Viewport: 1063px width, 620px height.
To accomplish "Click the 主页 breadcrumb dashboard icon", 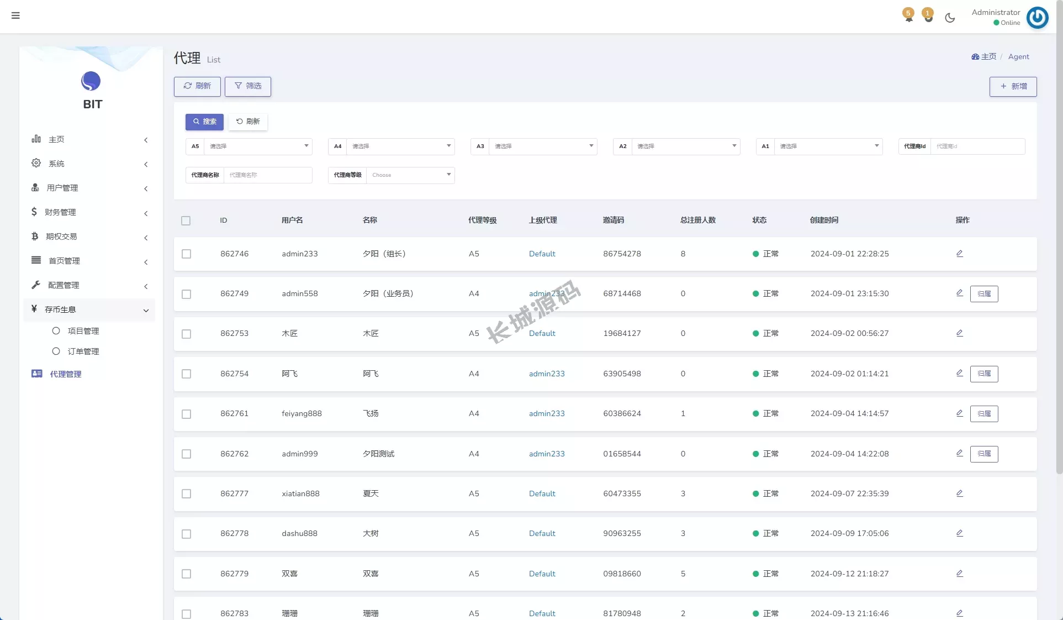I will [x=975, y=56].
